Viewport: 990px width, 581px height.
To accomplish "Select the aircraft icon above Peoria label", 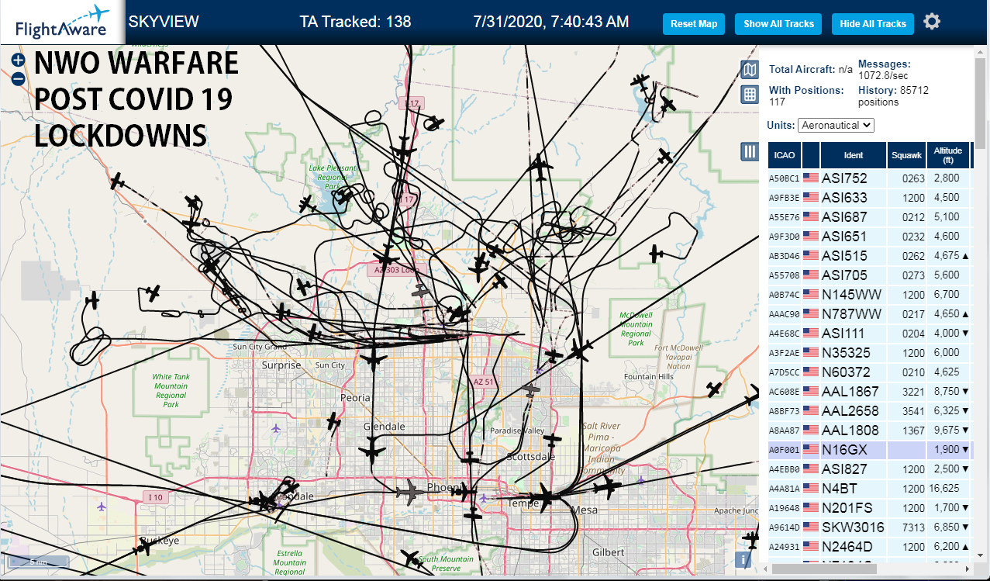I will (x=374, y=359).
